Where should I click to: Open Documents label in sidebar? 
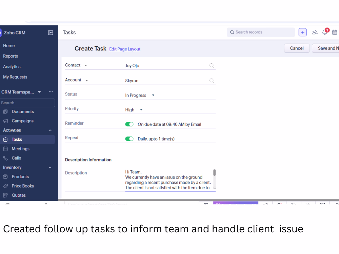(23, 112)
